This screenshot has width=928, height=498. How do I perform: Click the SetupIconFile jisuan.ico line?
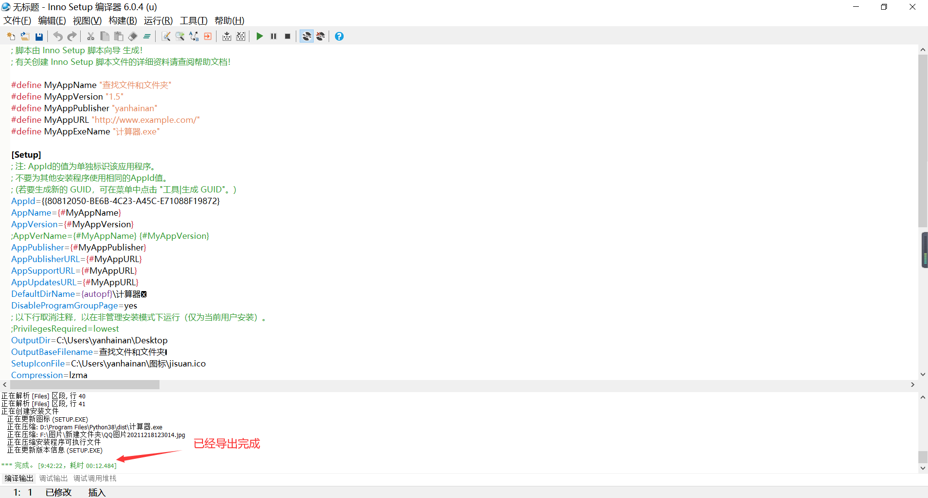point(108,364)
